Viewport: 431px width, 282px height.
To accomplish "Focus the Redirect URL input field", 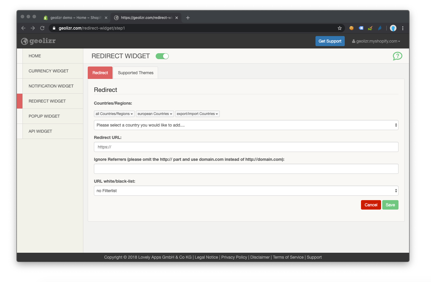I will (246, 147).
